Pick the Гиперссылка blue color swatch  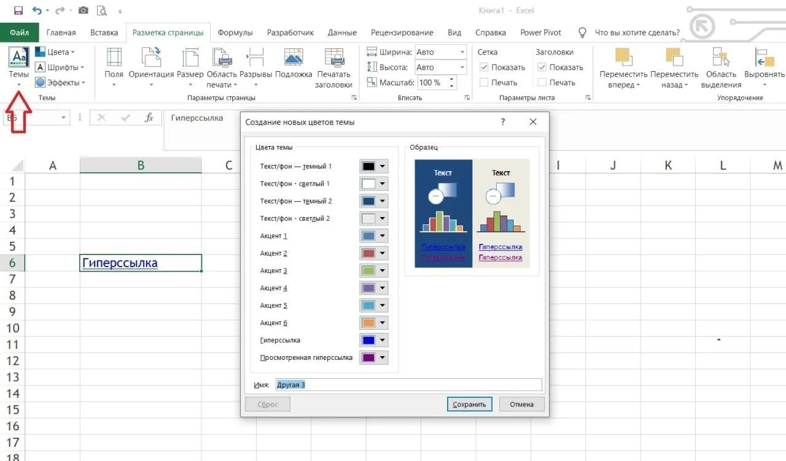(368, 340)
